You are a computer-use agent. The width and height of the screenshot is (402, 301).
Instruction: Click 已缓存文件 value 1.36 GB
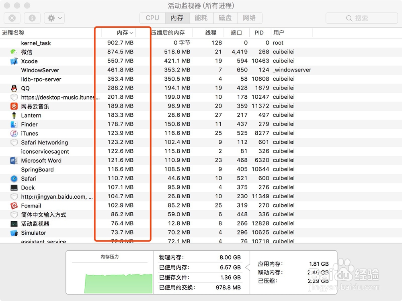230,277
